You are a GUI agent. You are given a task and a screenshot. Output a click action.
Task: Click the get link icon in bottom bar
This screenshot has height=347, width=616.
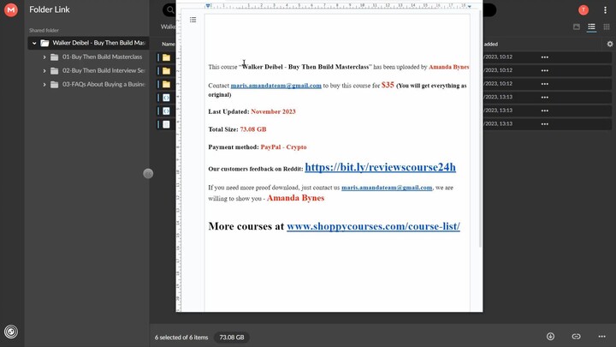pos(576,337)
